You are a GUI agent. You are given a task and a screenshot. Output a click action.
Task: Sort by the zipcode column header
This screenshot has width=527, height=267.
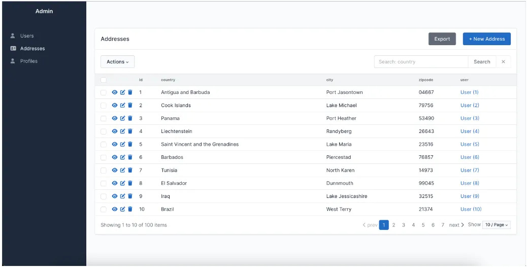(x=426, y=80)
